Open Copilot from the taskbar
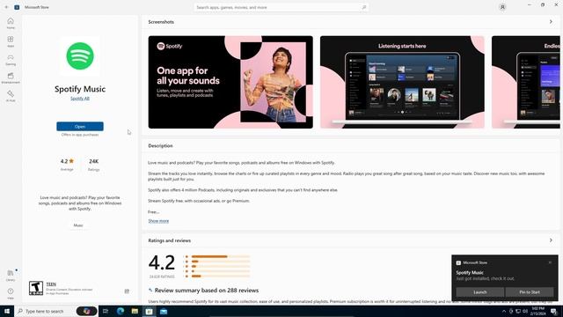 [86, 311]
